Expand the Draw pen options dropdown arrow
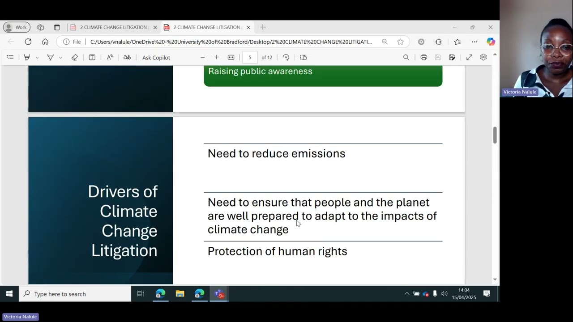Image resolution: width=573 pixels, height=322 pixels. [x=60, y=58]
